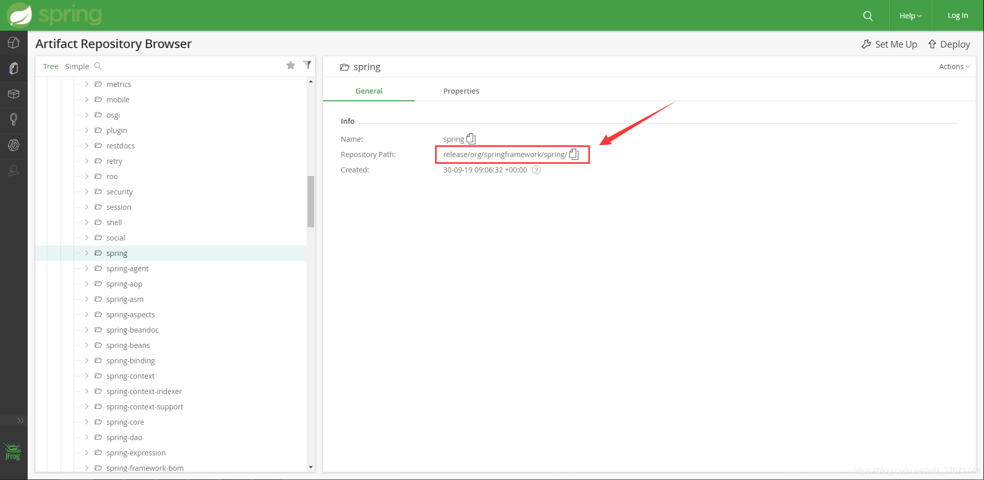Select the spring-context tree item
This screenshot has width=984, height=480.
click(130, 376)
